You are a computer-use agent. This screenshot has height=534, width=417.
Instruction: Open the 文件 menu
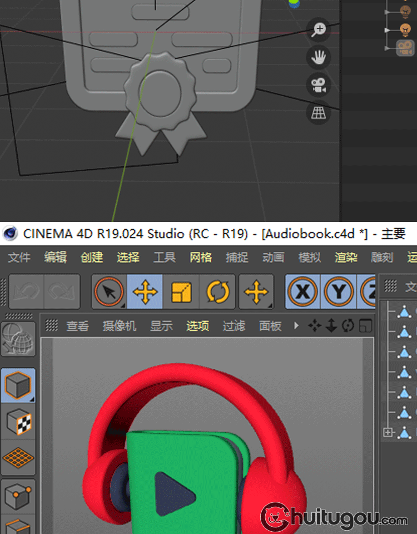click(19, 258)
